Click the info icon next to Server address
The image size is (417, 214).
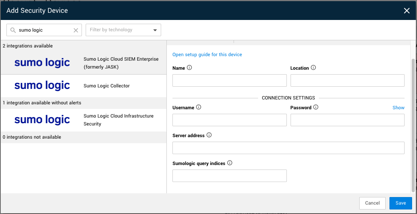209,135
